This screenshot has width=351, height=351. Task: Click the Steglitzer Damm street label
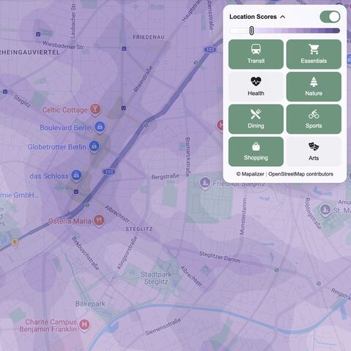coord(220,257)
